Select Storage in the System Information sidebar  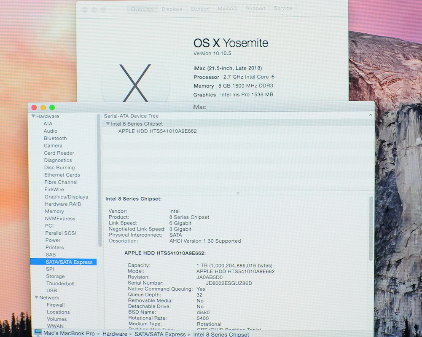[55, 276]
